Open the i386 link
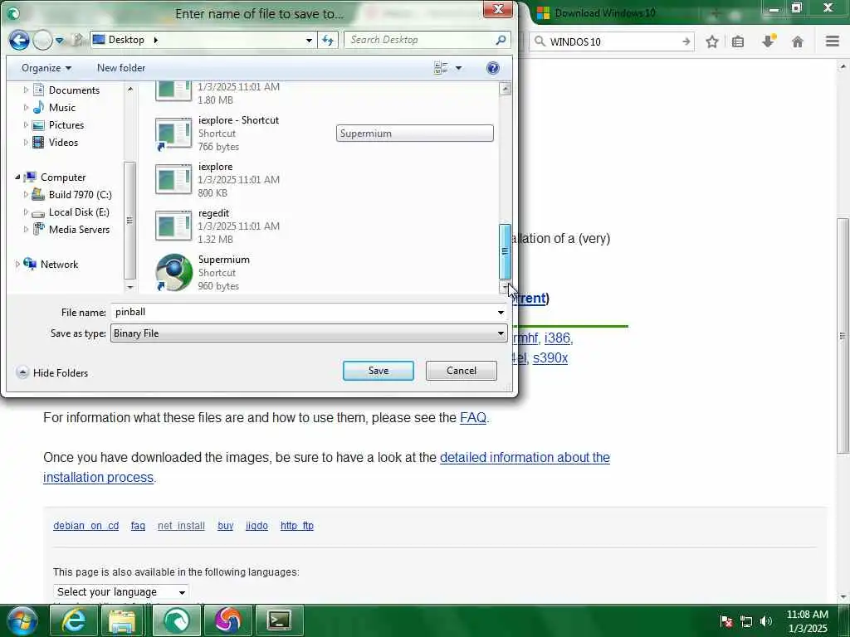This screenshot has width=850, height=637. 557,338
